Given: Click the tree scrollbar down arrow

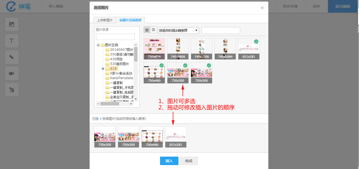Looking at the screenshot, I should pos(136,99).
